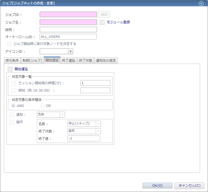Open the 名前 dropdown showing 停止[スキップ]

pyautogui.click(x=84, y=124)
